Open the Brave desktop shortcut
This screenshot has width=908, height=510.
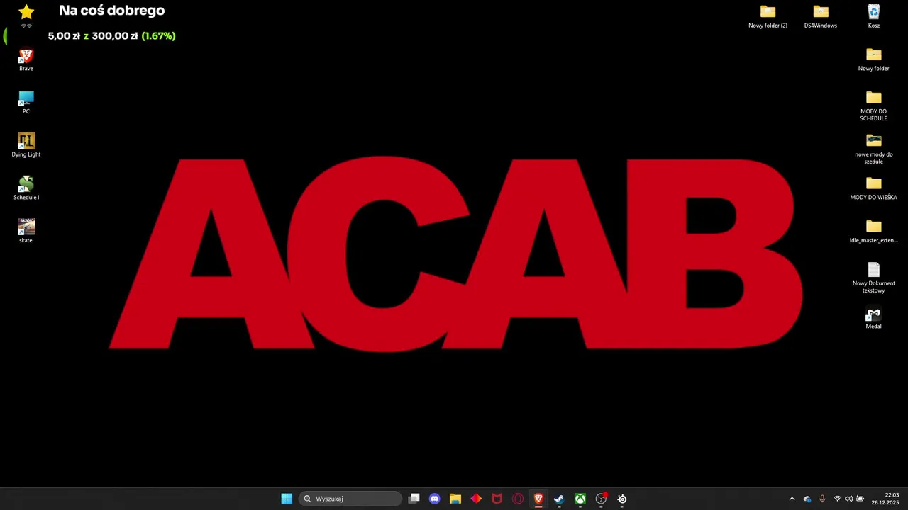[x=26, y=60]
